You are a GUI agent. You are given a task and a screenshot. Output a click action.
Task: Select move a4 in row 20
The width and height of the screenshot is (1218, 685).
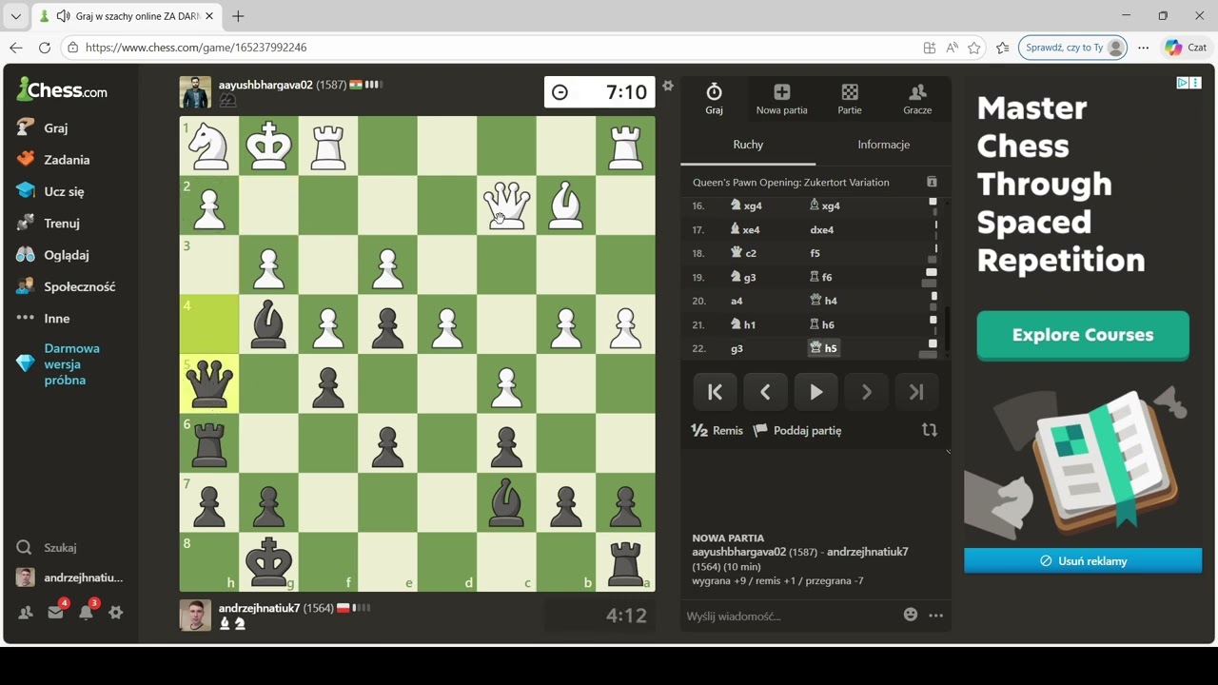(x=737, y=301)
